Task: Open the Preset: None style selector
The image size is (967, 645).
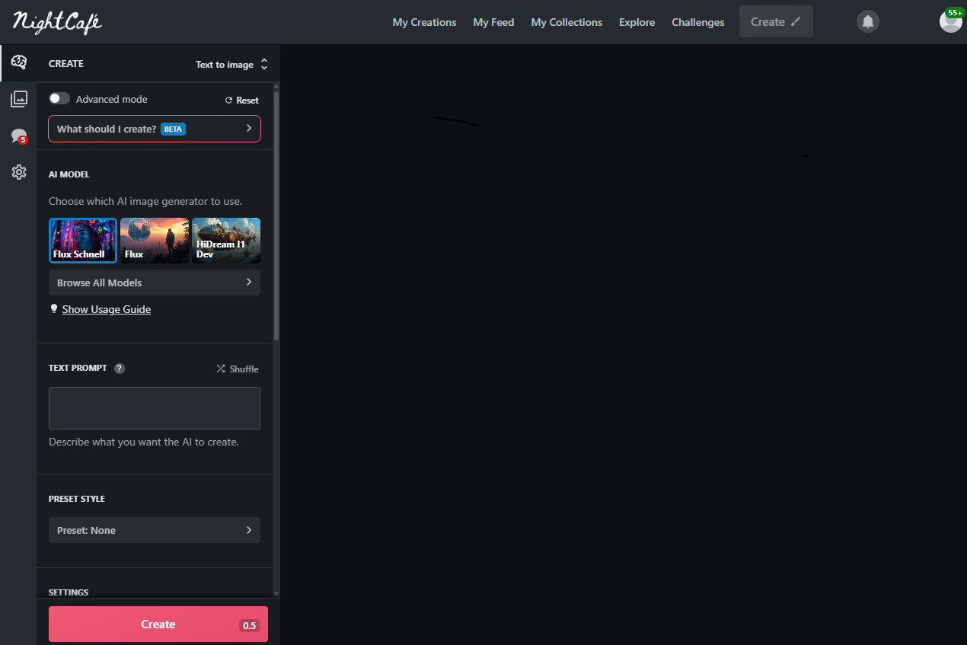Action: (155, 530)
